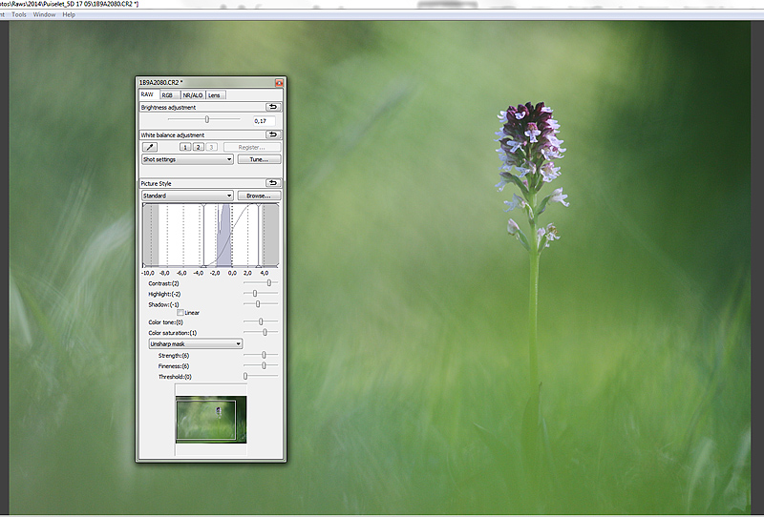Click the Contrast slider handle
This screenshot has height=517, width=764.
[x=269, y=283]
